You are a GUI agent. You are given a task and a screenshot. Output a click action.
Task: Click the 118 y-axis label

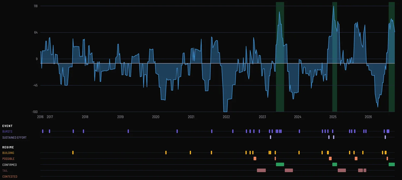(x=35, y=6)
